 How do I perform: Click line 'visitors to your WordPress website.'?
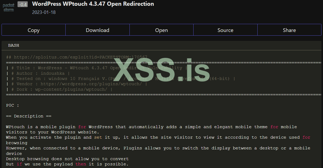pyautogui.click(x=53, y=132)
